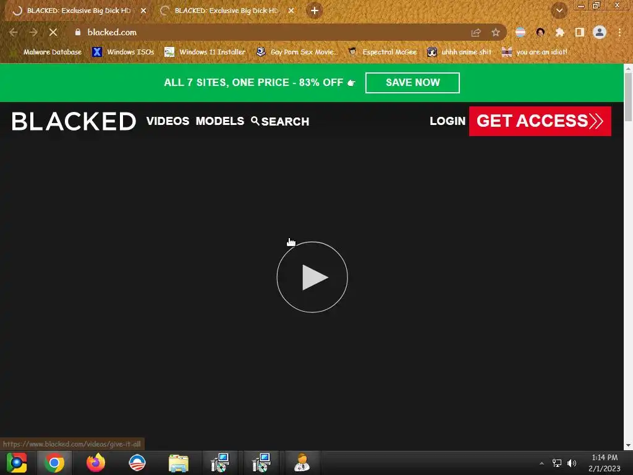Switch to the second BLACKED tab
The image size is (633, 475).
pyautogui.click(x=226, y=11)
